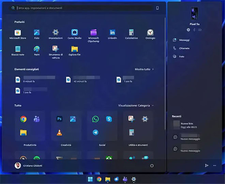The width and height of the screenshot is (225, 184).
Task: Open the Foto app in Preferiti
Action: (37, 34)
